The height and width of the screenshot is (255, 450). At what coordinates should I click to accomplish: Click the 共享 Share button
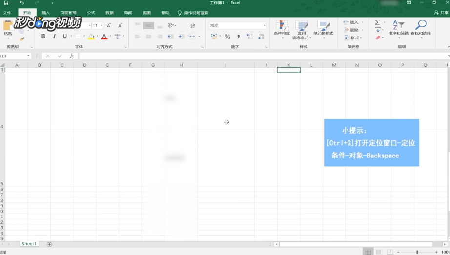click(441, 13)
